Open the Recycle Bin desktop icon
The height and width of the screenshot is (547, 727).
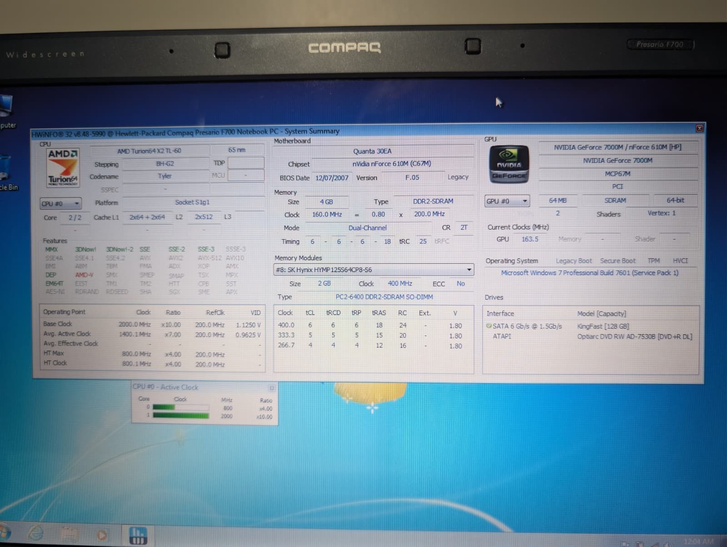point(7,173)
